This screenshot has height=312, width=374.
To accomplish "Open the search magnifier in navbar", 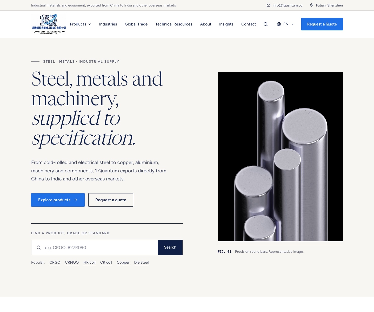I will click(x=266, y=24).
